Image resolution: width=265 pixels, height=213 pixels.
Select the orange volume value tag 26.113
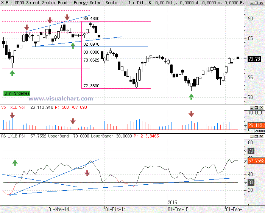click(256, 125)
